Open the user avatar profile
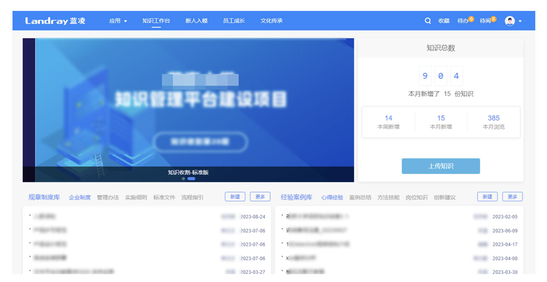The height and width of the screenshot is (282, 547). [x=509, y=21]
